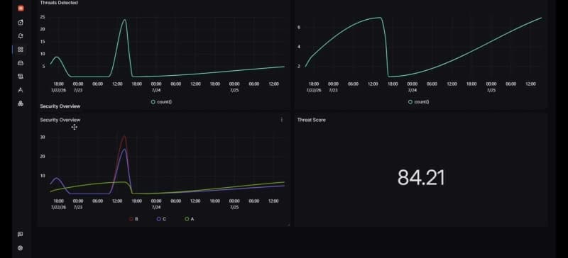Open the feedback chat icon at sidebar bottom

click(x=21, y=235)
